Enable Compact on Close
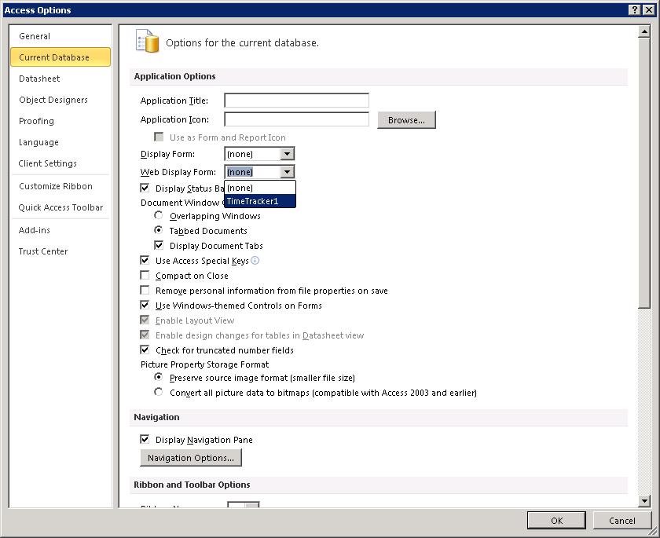660x538 pixels. (145, 276)
